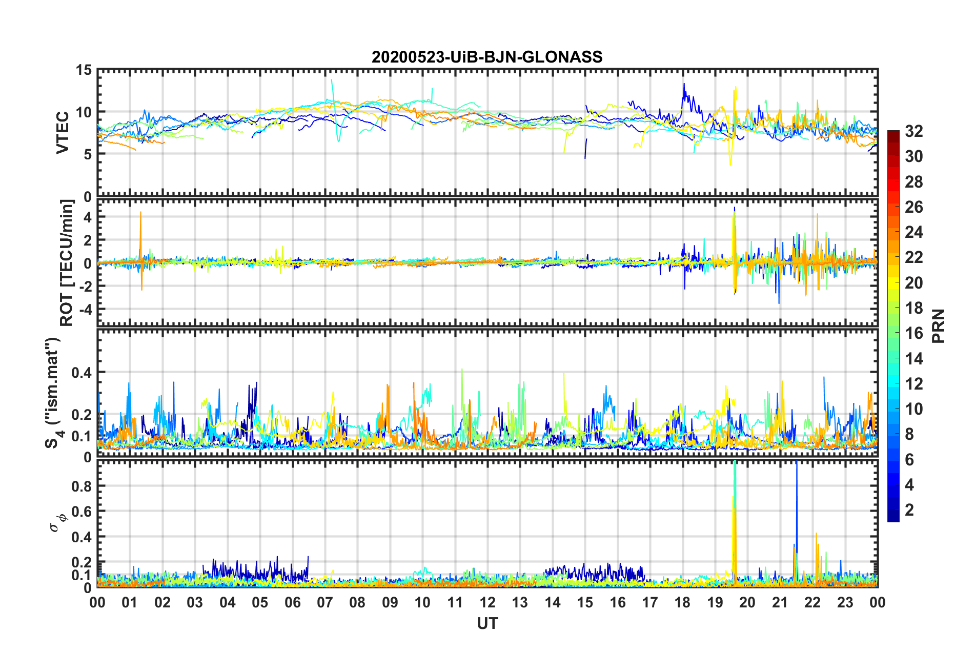Click the UT axis tick label 11
Screen dimensions: 975x652
pyautogui.click(x=455, y=602)
